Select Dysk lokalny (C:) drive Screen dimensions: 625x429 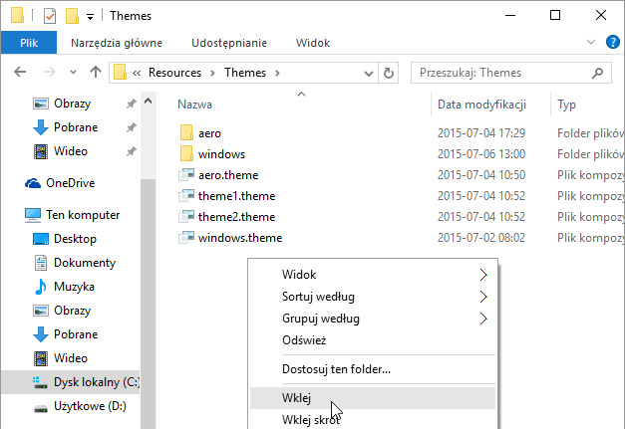(x=71, y=382)
